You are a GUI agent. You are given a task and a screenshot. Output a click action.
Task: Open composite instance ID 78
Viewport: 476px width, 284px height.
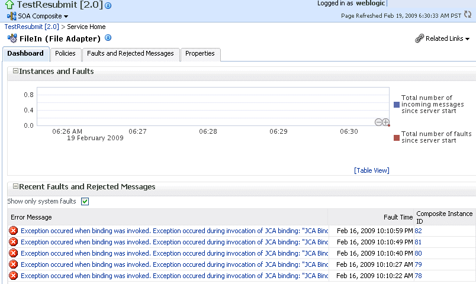pyautogui.click(x=418, y=276)
